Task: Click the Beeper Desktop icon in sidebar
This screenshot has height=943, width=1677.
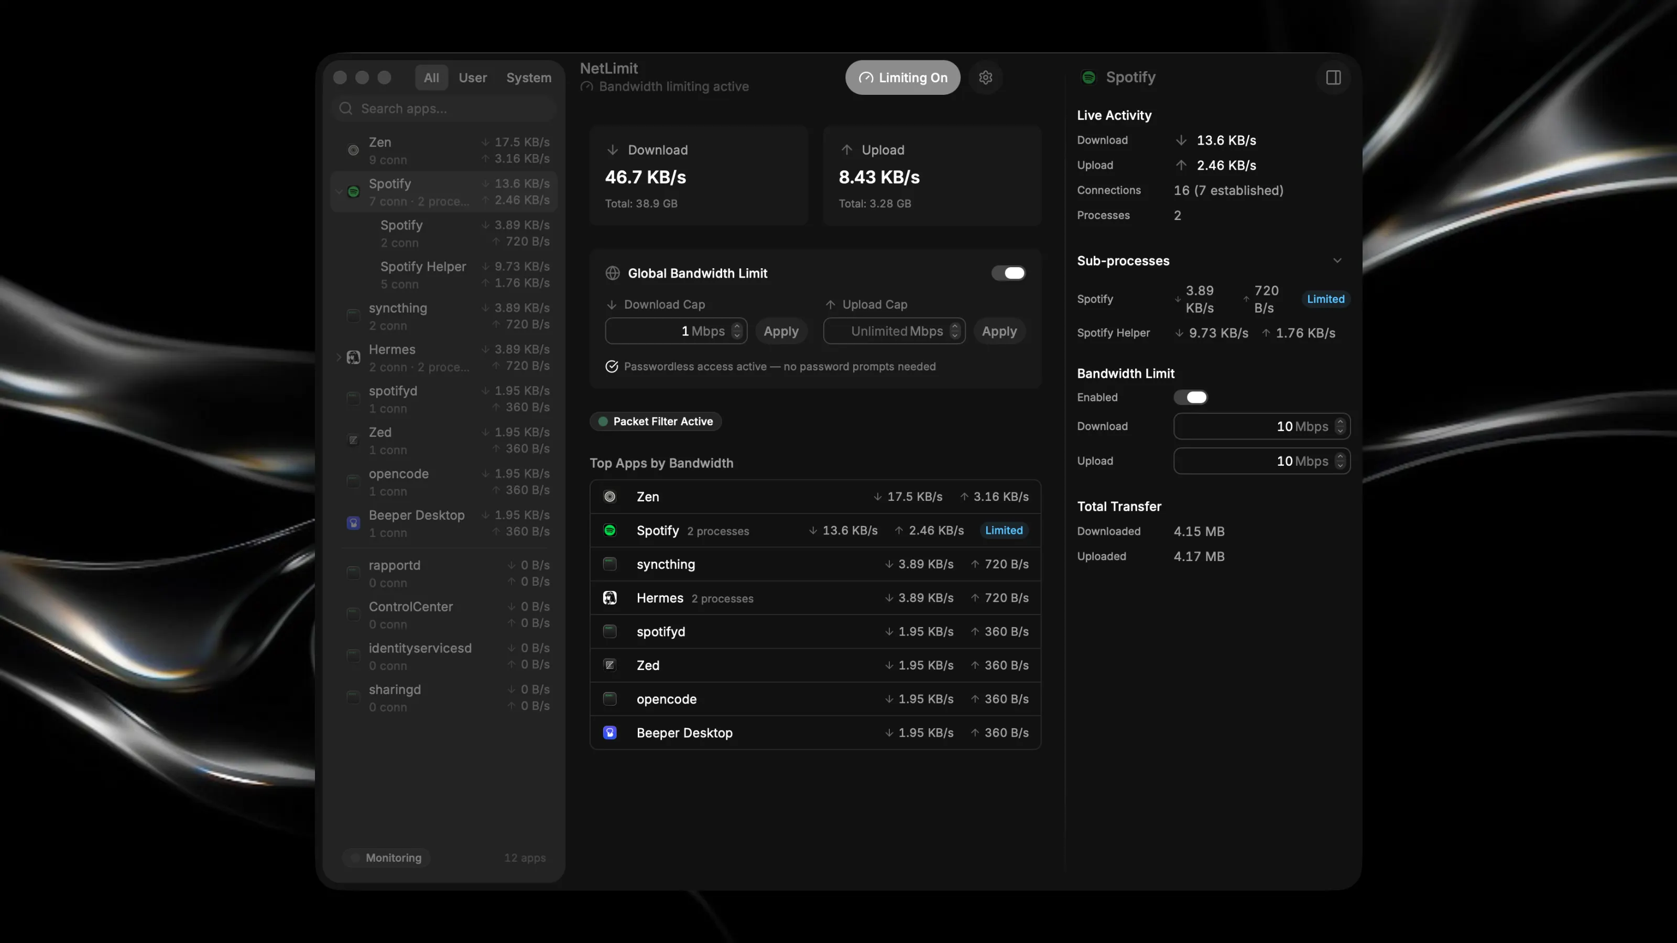Action: point(354,523)
